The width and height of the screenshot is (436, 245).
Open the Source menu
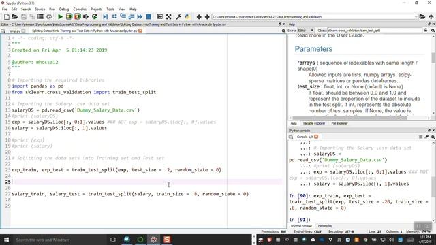(x=40, y=9)
